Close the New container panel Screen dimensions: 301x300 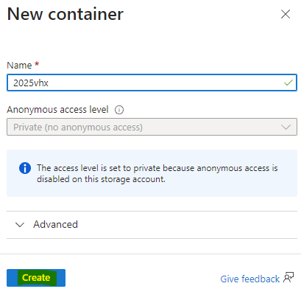pos(286,14)
